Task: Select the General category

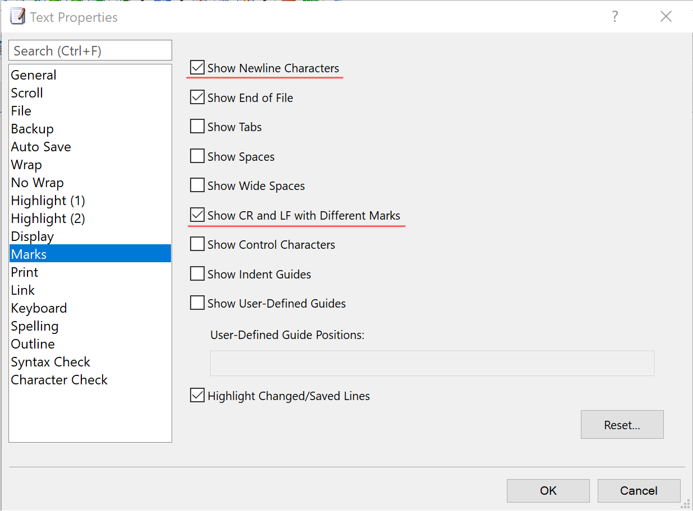Action: (90, 75)
